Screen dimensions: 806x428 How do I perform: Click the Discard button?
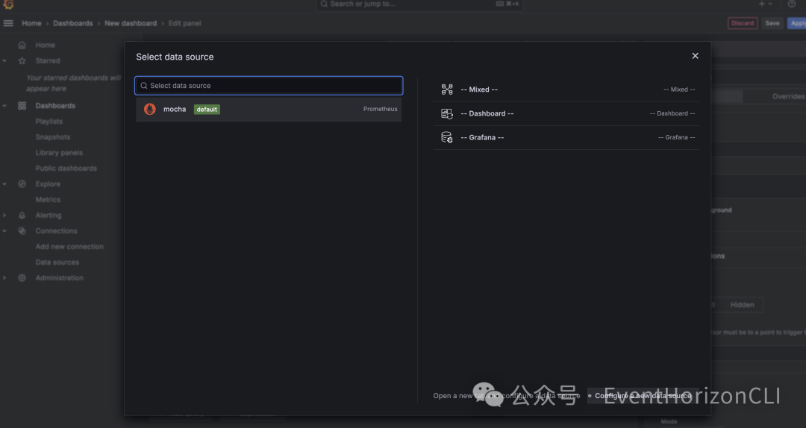743,23
